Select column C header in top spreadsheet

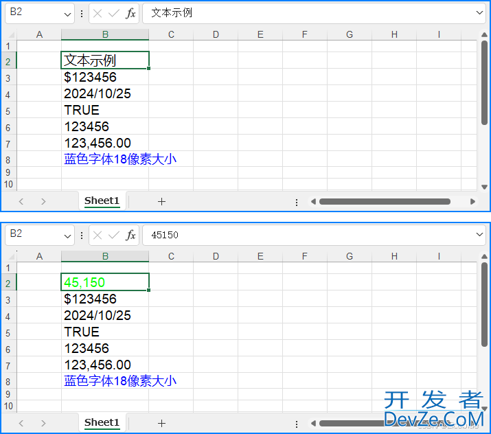point(171,34)
